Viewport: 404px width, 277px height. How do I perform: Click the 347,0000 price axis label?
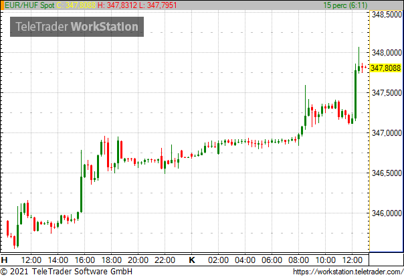click(x=387, y=133)
